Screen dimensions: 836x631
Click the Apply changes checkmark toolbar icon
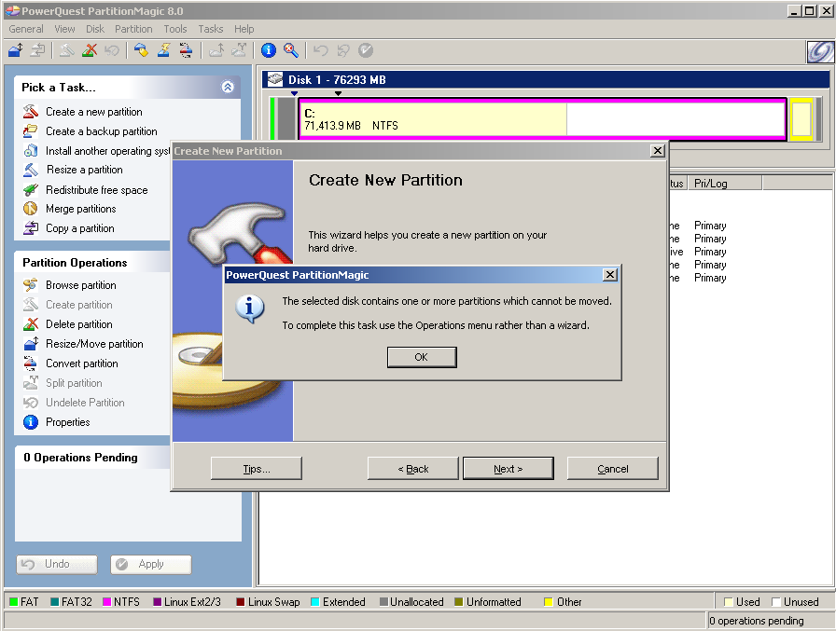(x=365, y=50)
